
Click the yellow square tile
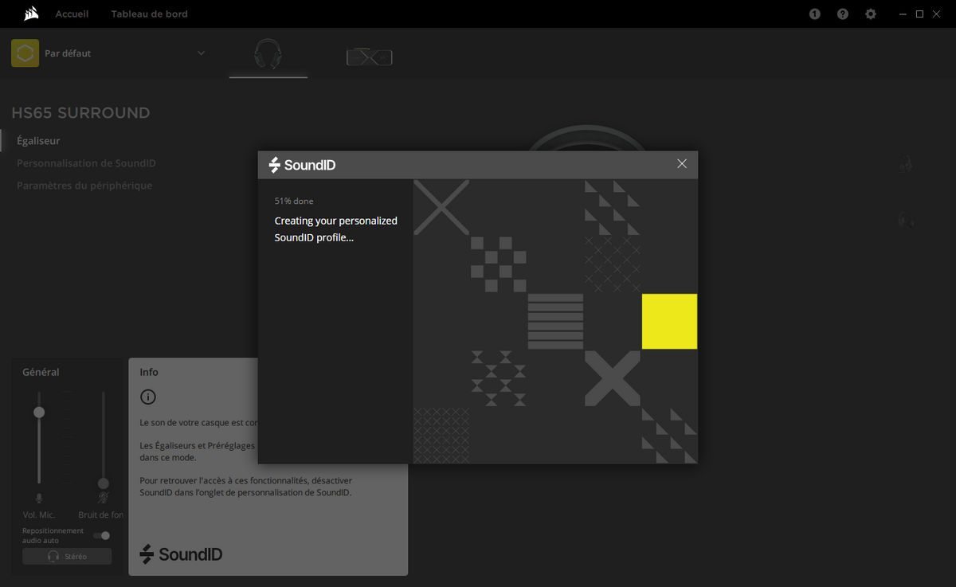tap(669, 321)
